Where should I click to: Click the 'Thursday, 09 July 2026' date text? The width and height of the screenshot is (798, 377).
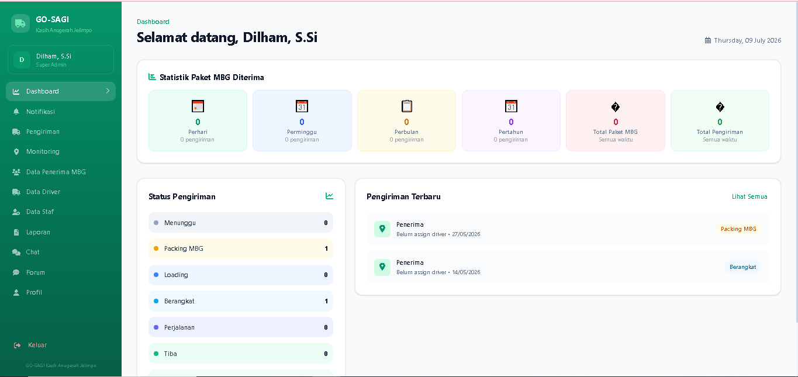[748, 40]
